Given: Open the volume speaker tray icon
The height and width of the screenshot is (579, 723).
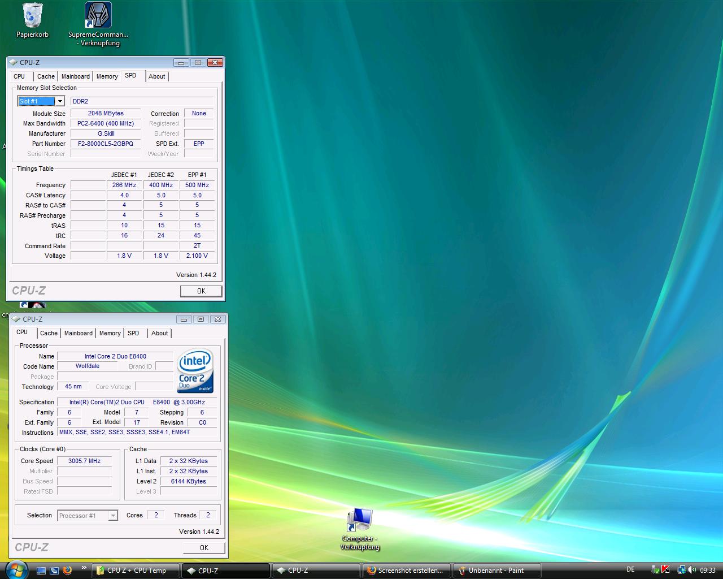Looking at the screenshot, I should pyautogui.click(x=692, y=570).
